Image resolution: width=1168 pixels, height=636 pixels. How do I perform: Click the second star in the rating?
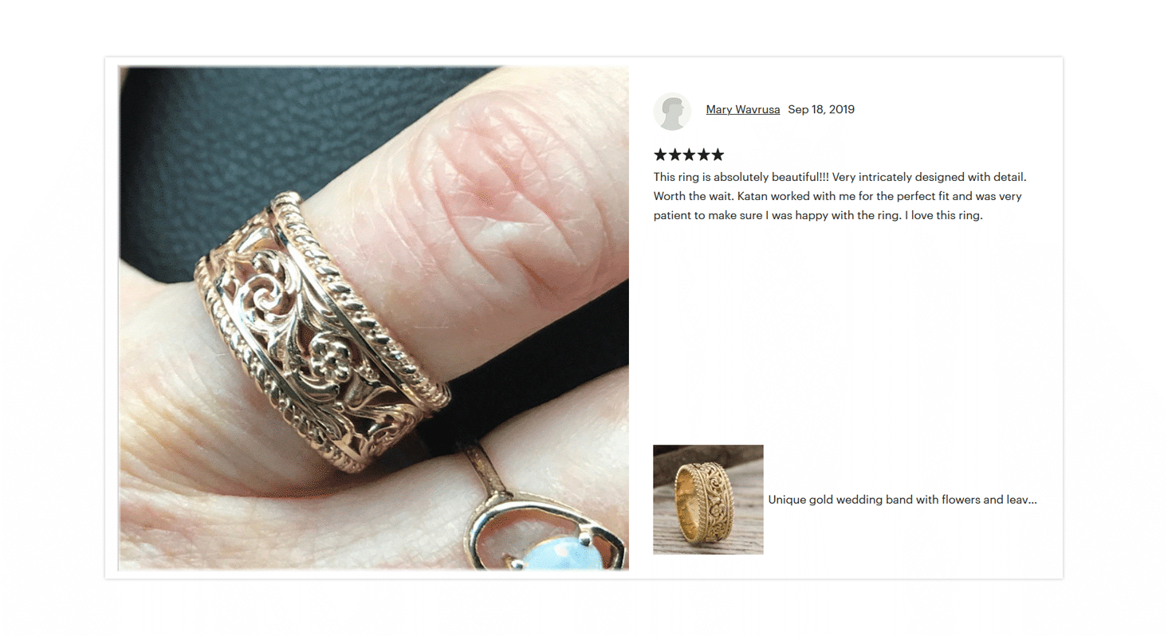click(674, 155)
